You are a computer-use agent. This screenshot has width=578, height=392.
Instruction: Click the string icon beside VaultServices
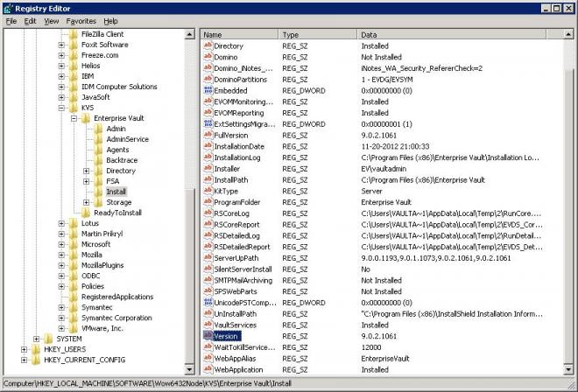pyautogui.click(x=208, y=325)
